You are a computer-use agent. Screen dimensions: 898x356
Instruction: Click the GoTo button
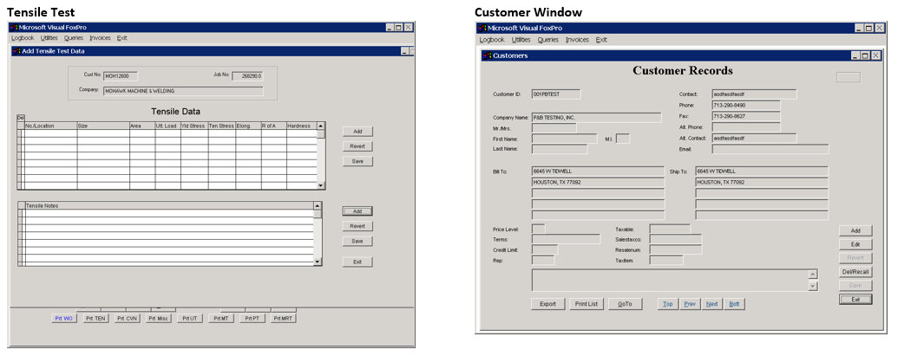click(625, 304)
